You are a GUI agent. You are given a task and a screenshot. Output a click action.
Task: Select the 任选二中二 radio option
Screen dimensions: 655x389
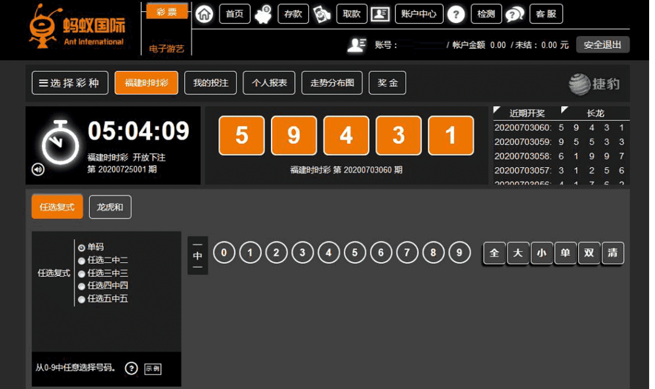[82, 261]
